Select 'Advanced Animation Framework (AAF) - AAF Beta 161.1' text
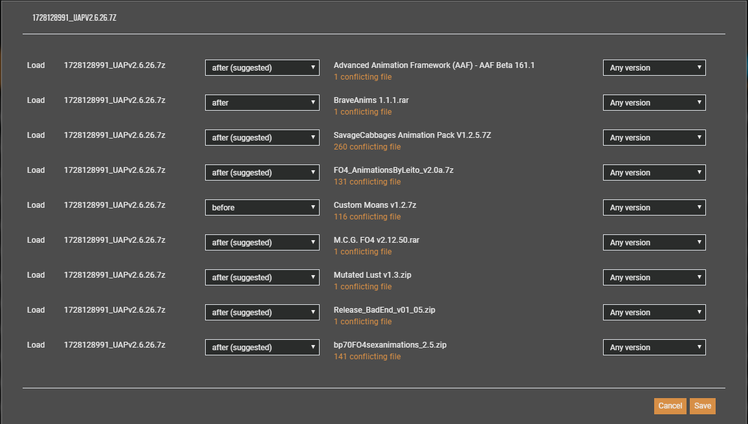The height and width of the screenshot is (424, 748). pos(434,65)
